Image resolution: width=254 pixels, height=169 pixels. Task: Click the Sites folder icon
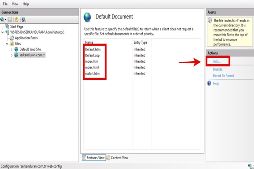pos(12,44)
